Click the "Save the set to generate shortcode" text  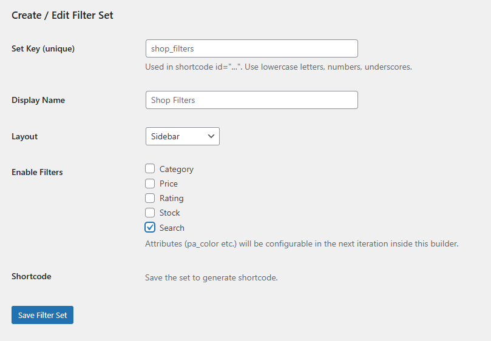point(211,278)
